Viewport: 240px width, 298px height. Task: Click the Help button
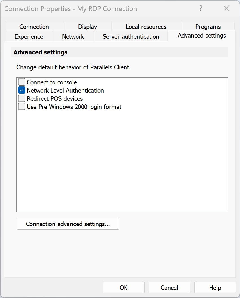point(215,288)
